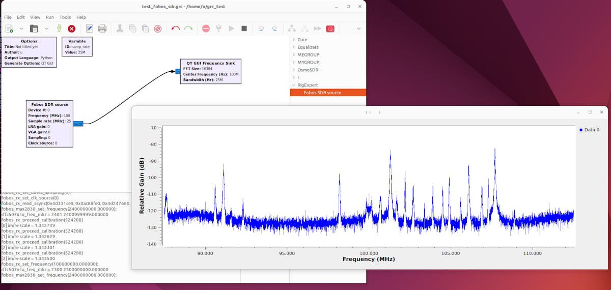
Task: Click the red Errors indicator icon
Action: [206, 28]
